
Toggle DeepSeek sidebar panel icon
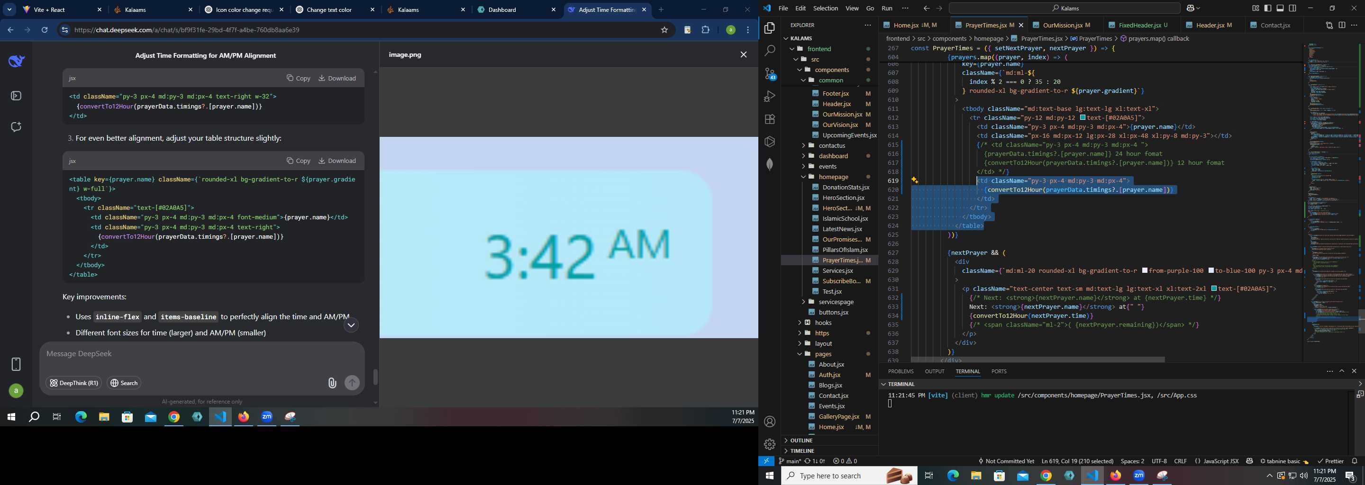coord(17,96)
